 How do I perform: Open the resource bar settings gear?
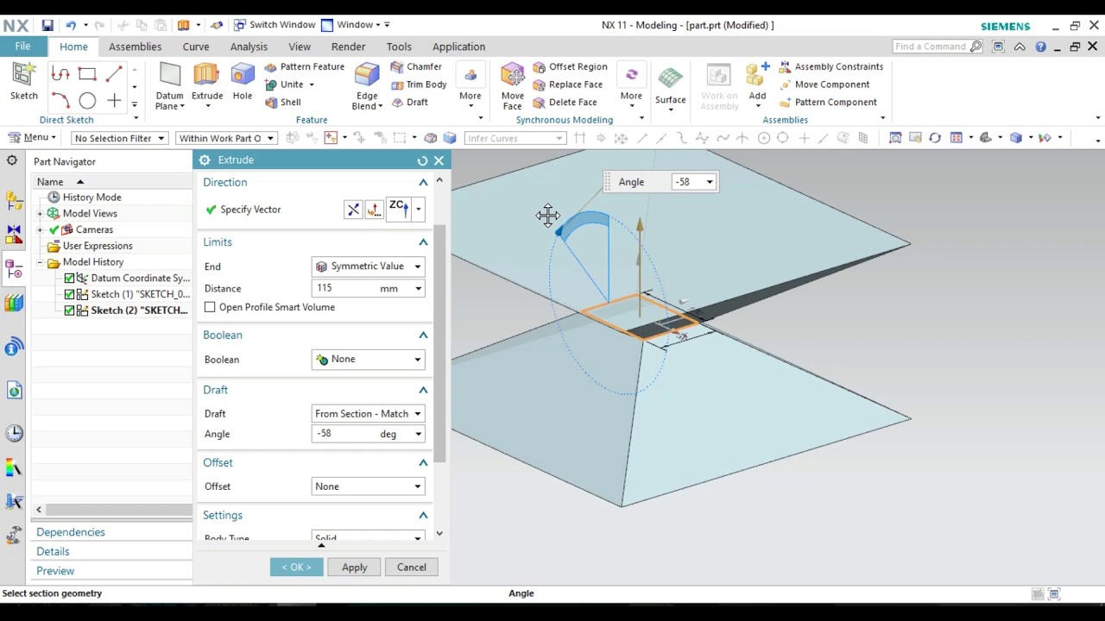(x=12, y=160)
